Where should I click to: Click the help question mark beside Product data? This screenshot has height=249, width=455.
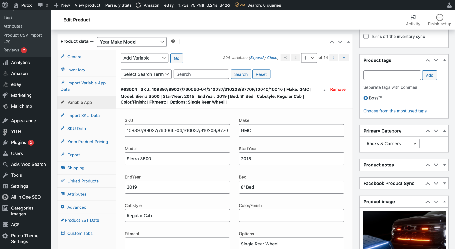point(173,41)
